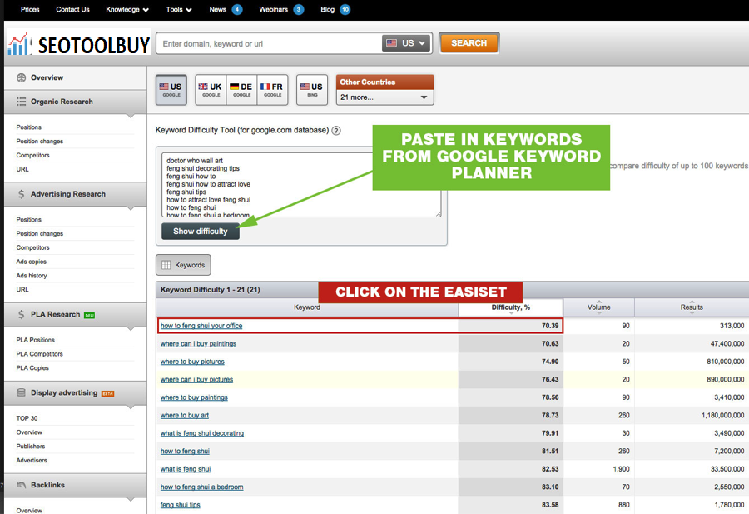Sort by the Volume column
The width and height of the screenshot is (749, 514).
click(x=599, y=307)
